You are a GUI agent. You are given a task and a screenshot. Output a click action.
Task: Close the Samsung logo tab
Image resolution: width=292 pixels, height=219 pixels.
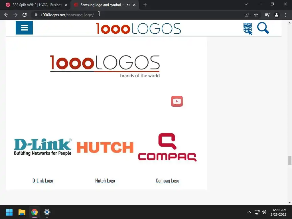point(134,5)
